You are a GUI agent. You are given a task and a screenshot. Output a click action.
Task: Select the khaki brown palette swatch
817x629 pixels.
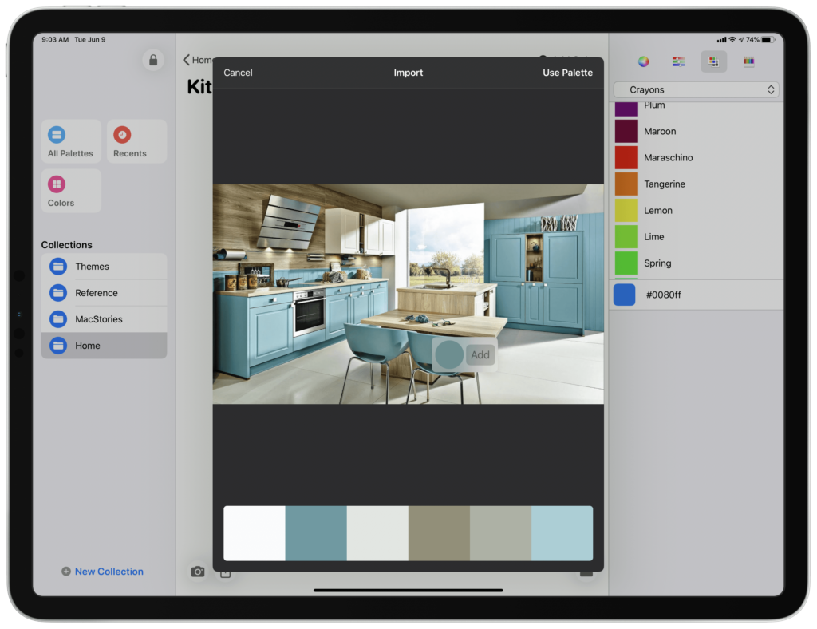click(439, 533)
